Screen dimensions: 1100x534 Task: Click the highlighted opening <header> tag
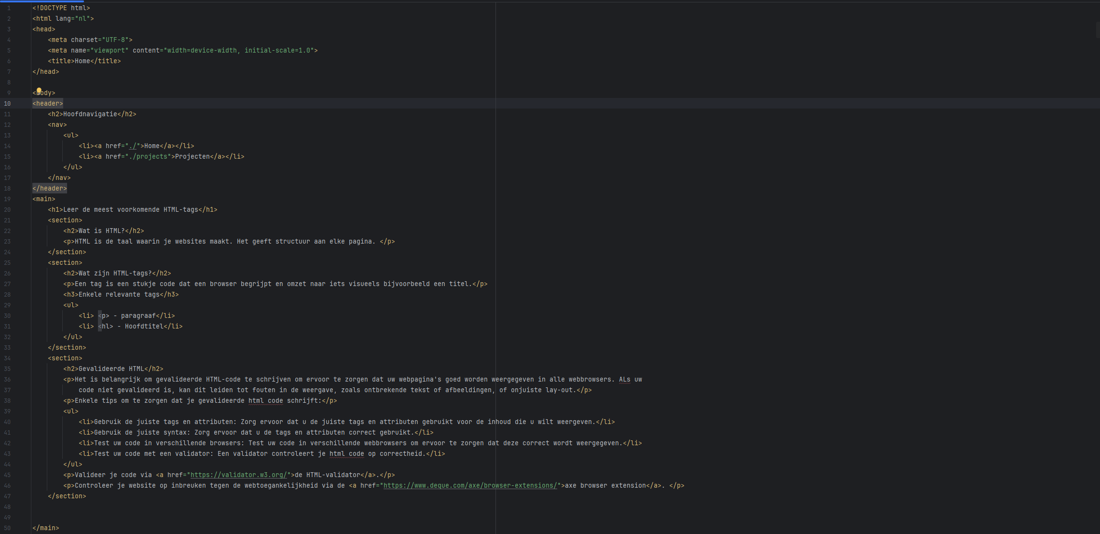48,104
